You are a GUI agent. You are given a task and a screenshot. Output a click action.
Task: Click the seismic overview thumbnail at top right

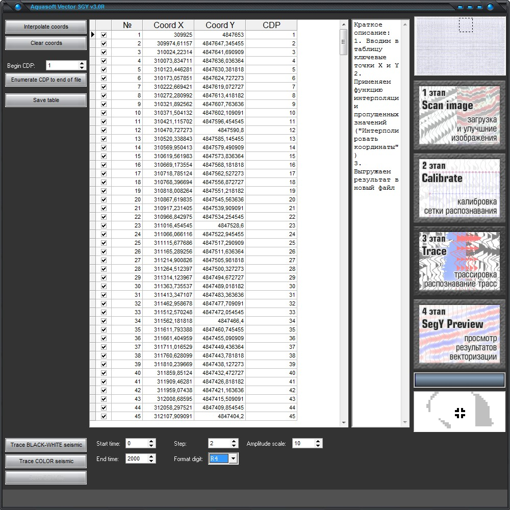coord(460,46)
